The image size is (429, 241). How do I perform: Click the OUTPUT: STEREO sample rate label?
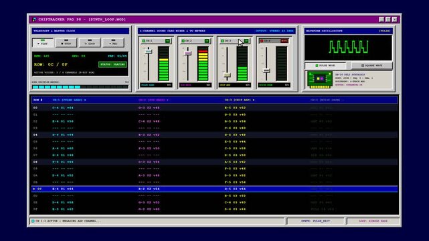click(x=274, y=31)
